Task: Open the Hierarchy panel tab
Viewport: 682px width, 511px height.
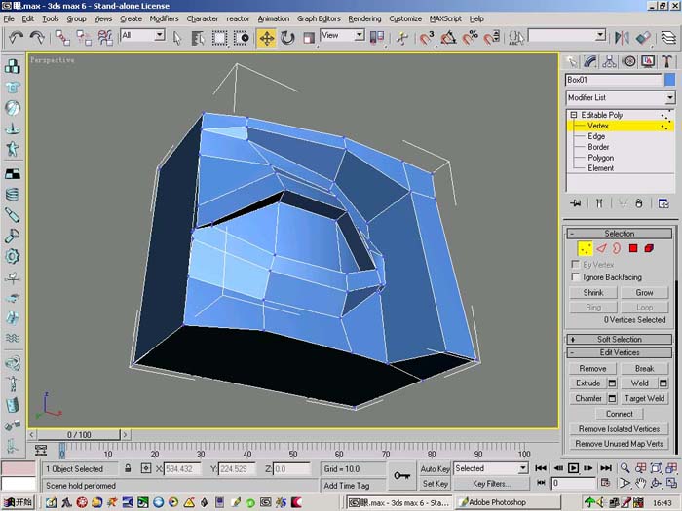Action: [x=609, y=61]
